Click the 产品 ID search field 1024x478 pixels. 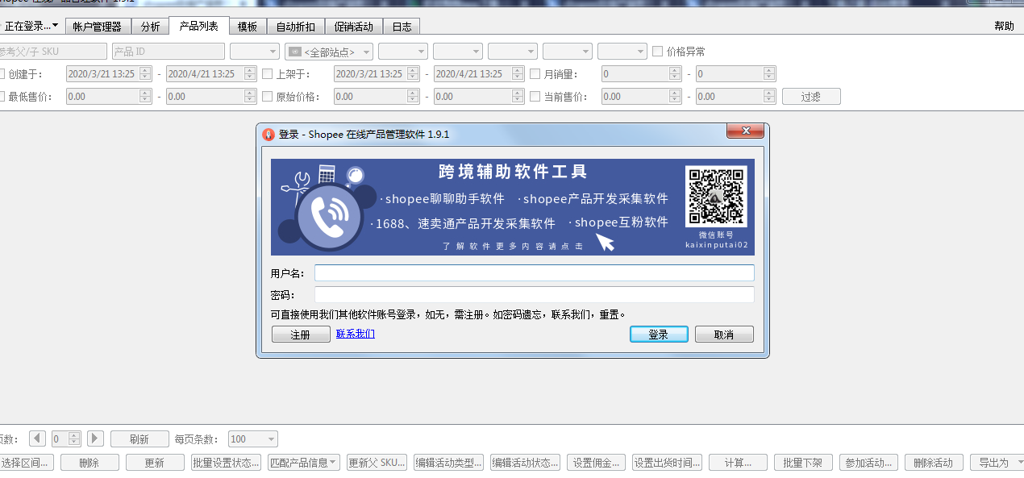169,52
